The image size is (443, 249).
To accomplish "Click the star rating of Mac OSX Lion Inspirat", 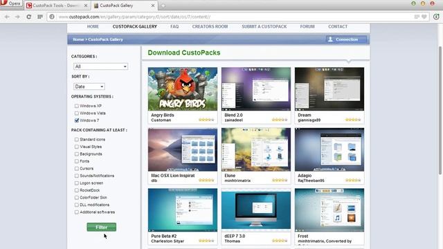I will [x=206, y=180].
